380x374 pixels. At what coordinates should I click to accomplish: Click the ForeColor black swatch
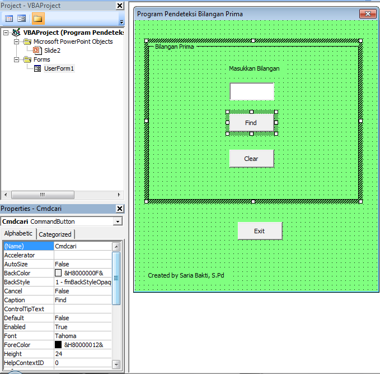58,345
